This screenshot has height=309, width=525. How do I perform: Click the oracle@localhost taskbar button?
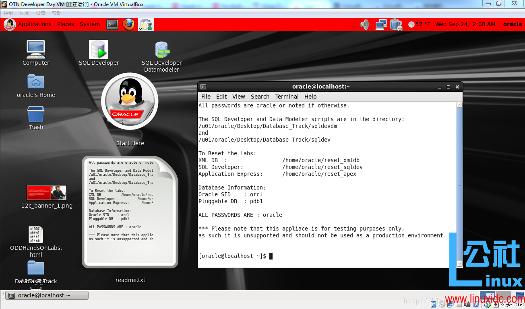click(x=46, y=295)
